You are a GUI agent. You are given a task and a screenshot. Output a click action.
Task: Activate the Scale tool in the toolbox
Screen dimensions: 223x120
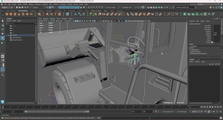3,43
